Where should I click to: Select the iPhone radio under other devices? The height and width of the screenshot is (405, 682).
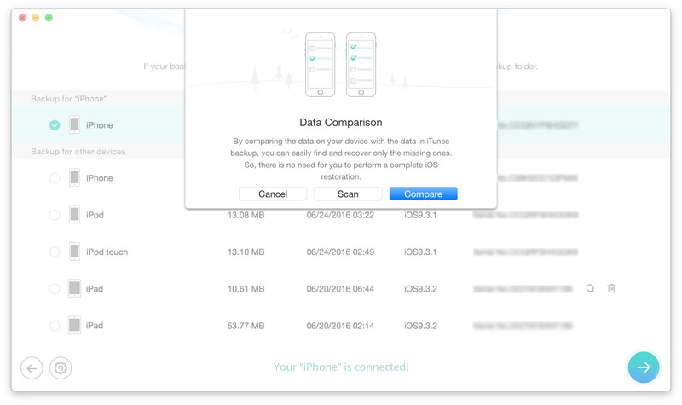[55, 178]
